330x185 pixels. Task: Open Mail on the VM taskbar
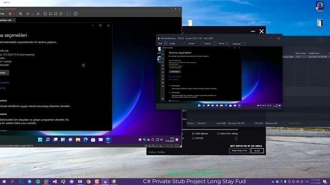(x=101, y=139)
